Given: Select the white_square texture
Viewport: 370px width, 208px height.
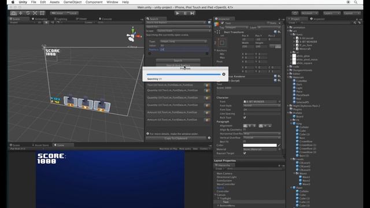Looking at the screenshot, I should (304, 63).
